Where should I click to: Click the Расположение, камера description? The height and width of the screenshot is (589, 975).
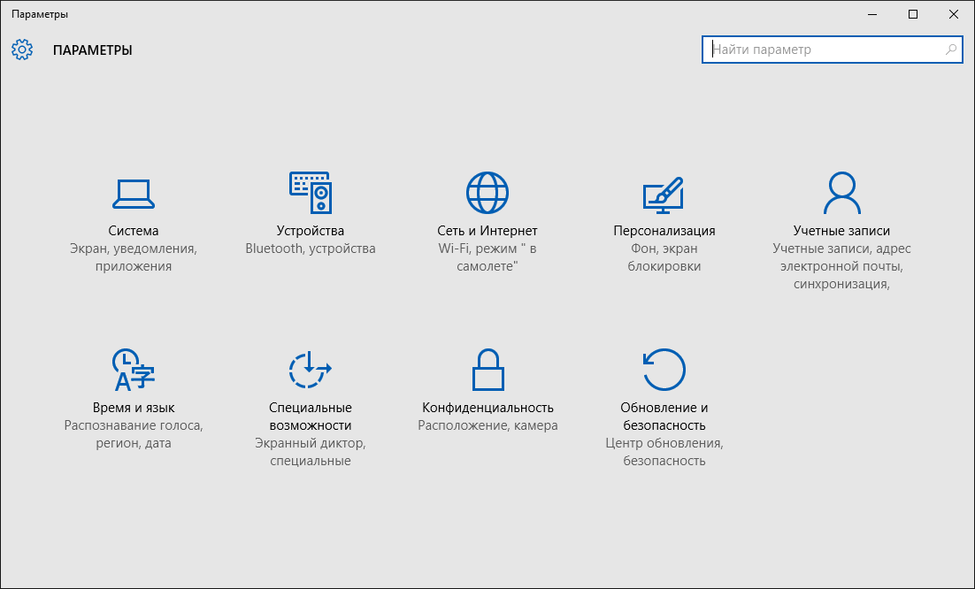click(x=487, y=425)
